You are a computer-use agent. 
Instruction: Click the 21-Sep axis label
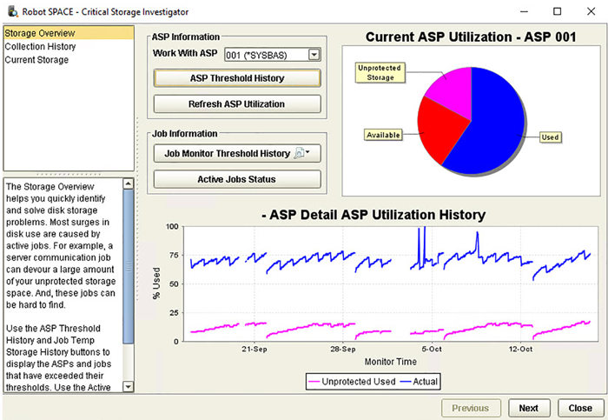[x=254, y=349]
